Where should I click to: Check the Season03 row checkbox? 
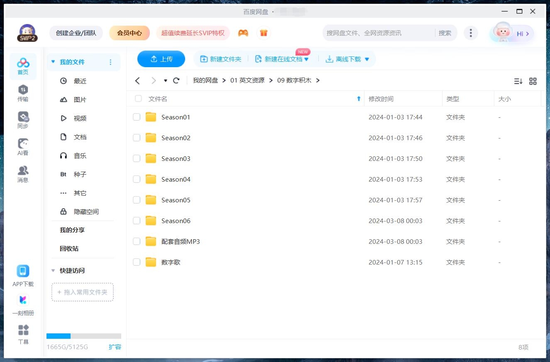[x=137, y=158]
